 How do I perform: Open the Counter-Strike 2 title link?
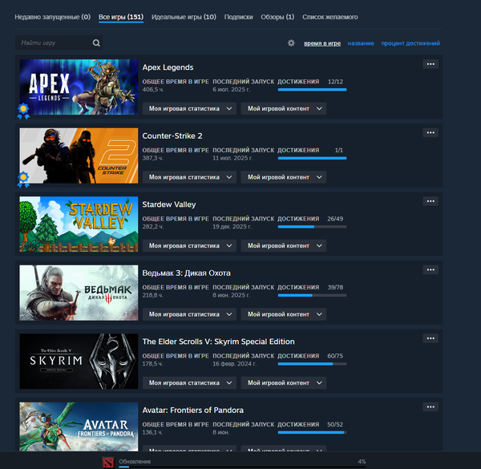point(172,135)
